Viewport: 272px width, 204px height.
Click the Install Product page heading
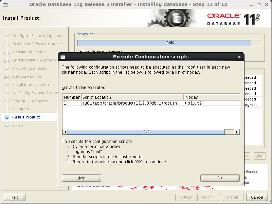point(21,18)
